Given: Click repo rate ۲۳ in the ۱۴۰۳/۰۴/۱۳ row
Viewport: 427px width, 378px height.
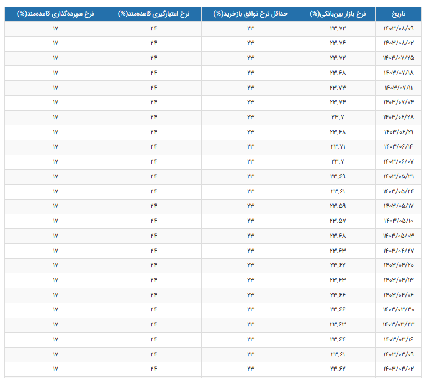Looking at the screenshot, I should [250, 280].
